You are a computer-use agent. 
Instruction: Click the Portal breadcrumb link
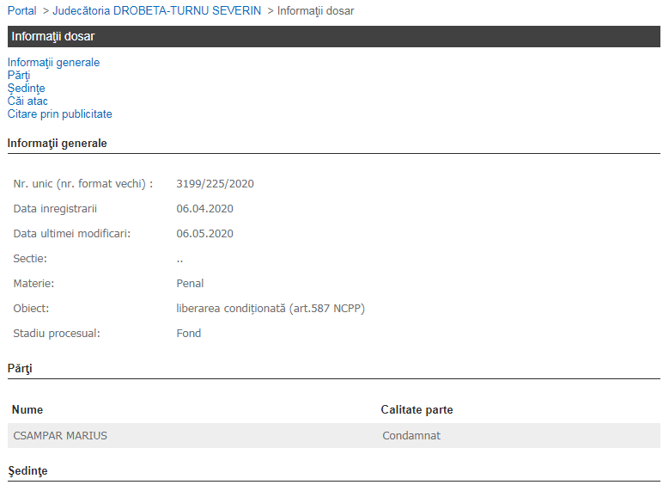(x=22, y=11)
